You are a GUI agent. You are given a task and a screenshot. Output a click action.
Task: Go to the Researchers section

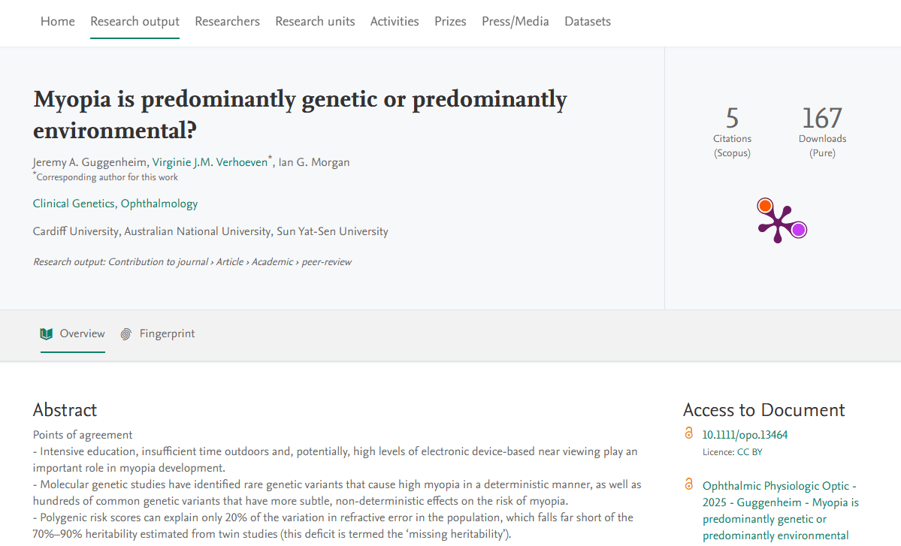point(227,22)
